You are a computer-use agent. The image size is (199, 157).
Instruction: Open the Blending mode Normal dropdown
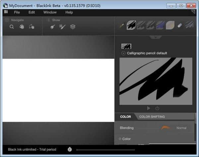pyautogui.click(x=181, y=128)
